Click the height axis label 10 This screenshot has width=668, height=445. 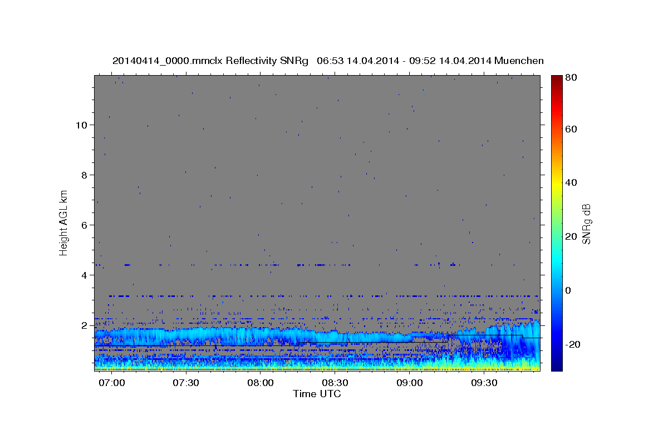pos(81,125)
